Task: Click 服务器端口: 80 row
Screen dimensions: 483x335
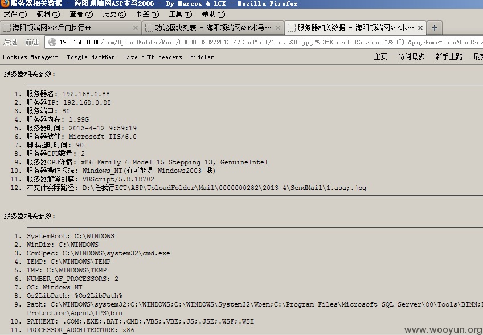Action: tap(48, 111)
